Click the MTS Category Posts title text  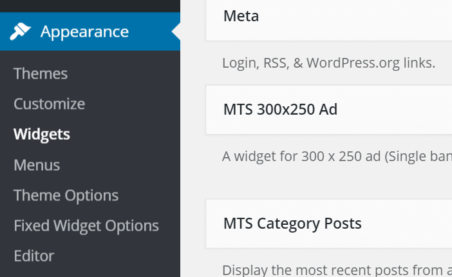(x=292, y=224)
